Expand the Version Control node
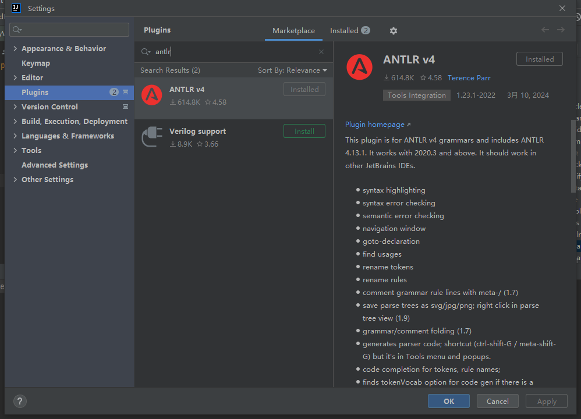 [x=15, y=107]
